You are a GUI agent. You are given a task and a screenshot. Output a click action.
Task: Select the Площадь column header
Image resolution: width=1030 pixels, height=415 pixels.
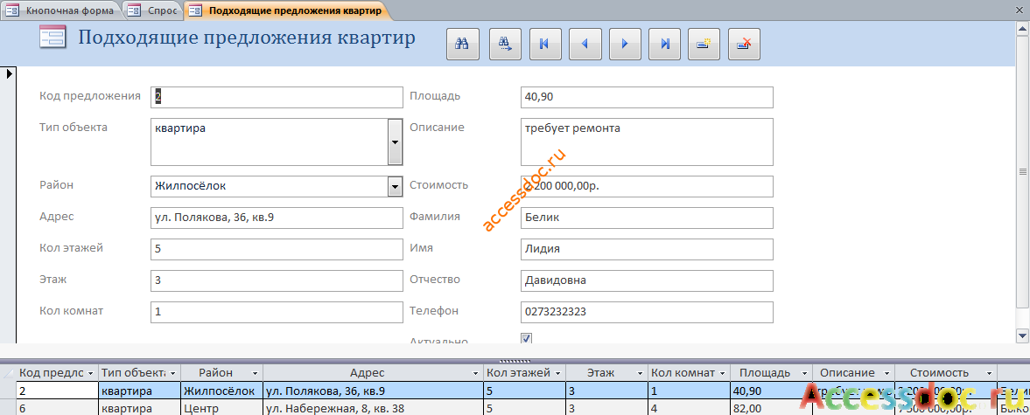pyautogui.click(x=770, y=373)
